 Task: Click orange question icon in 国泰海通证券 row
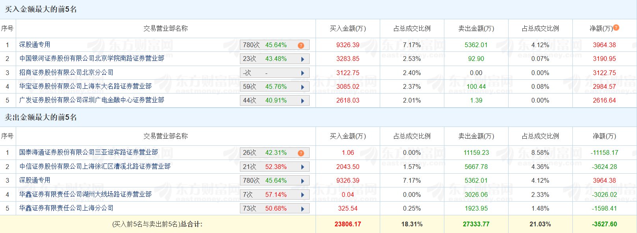(301, 153)
